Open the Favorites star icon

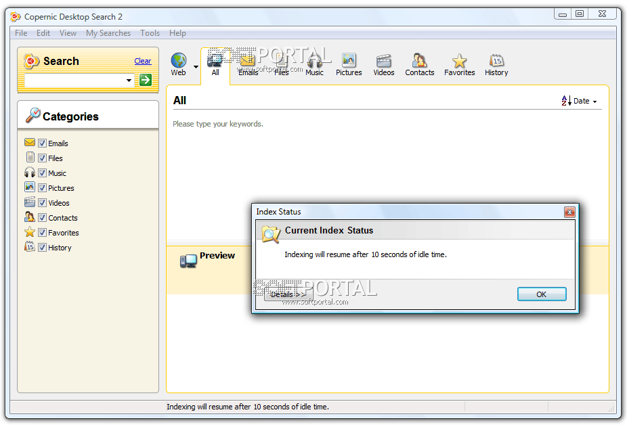tap(460, 61)
